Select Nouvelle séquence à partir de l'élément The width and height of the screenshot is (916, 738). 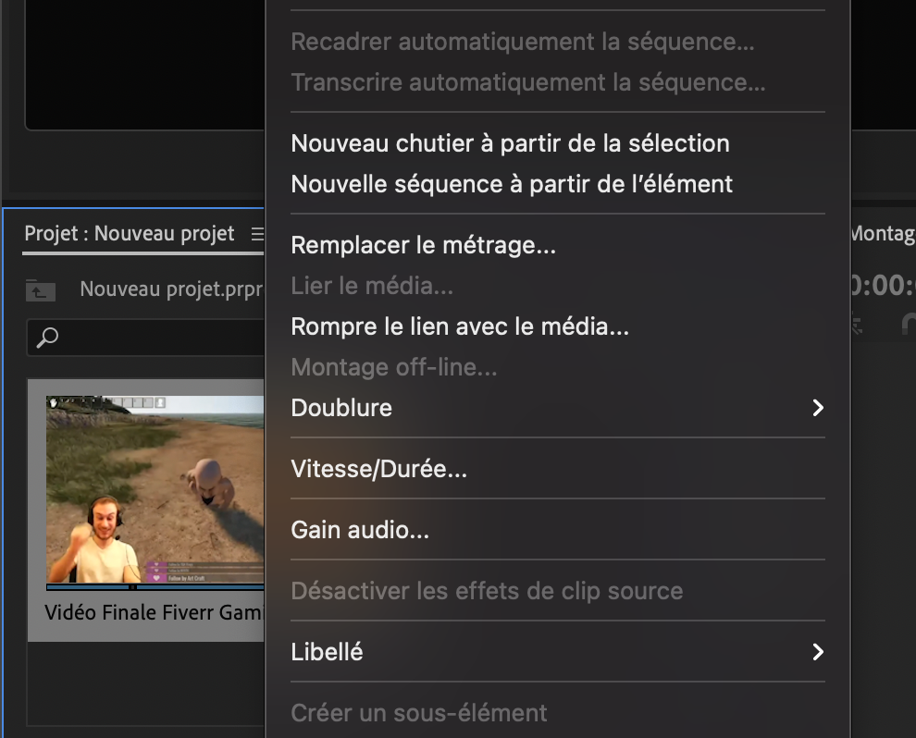click(x=512, y=184)
